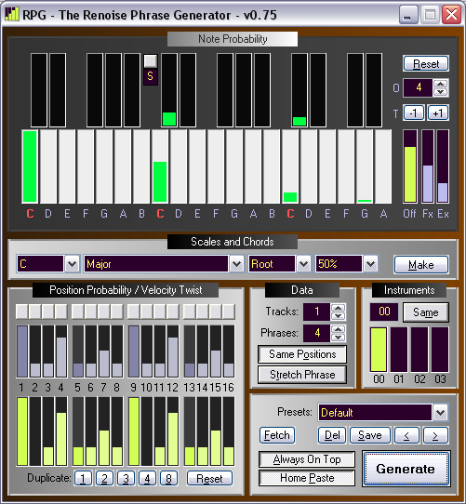Viewport: 466px width, 504px height.
Task: Click the Reset button in Note Probability
Action: (426, 63)
